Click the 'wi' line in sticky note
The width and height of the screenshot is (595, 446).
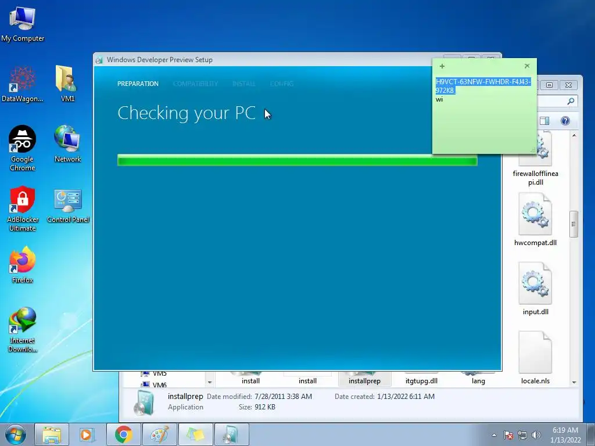coord(439,99)
